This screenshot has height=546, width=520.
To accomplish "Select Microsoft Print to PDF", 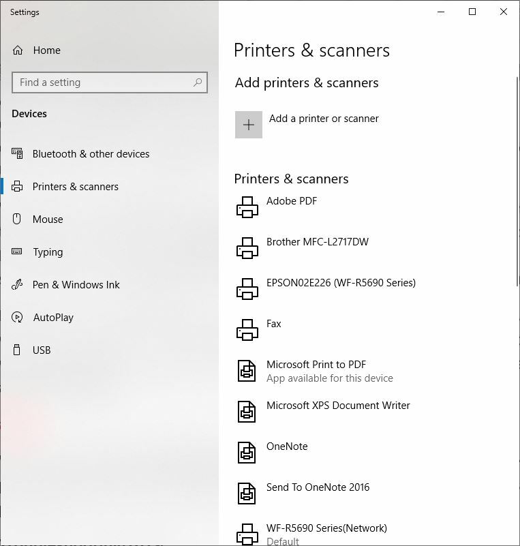I will tap(316, 364).
